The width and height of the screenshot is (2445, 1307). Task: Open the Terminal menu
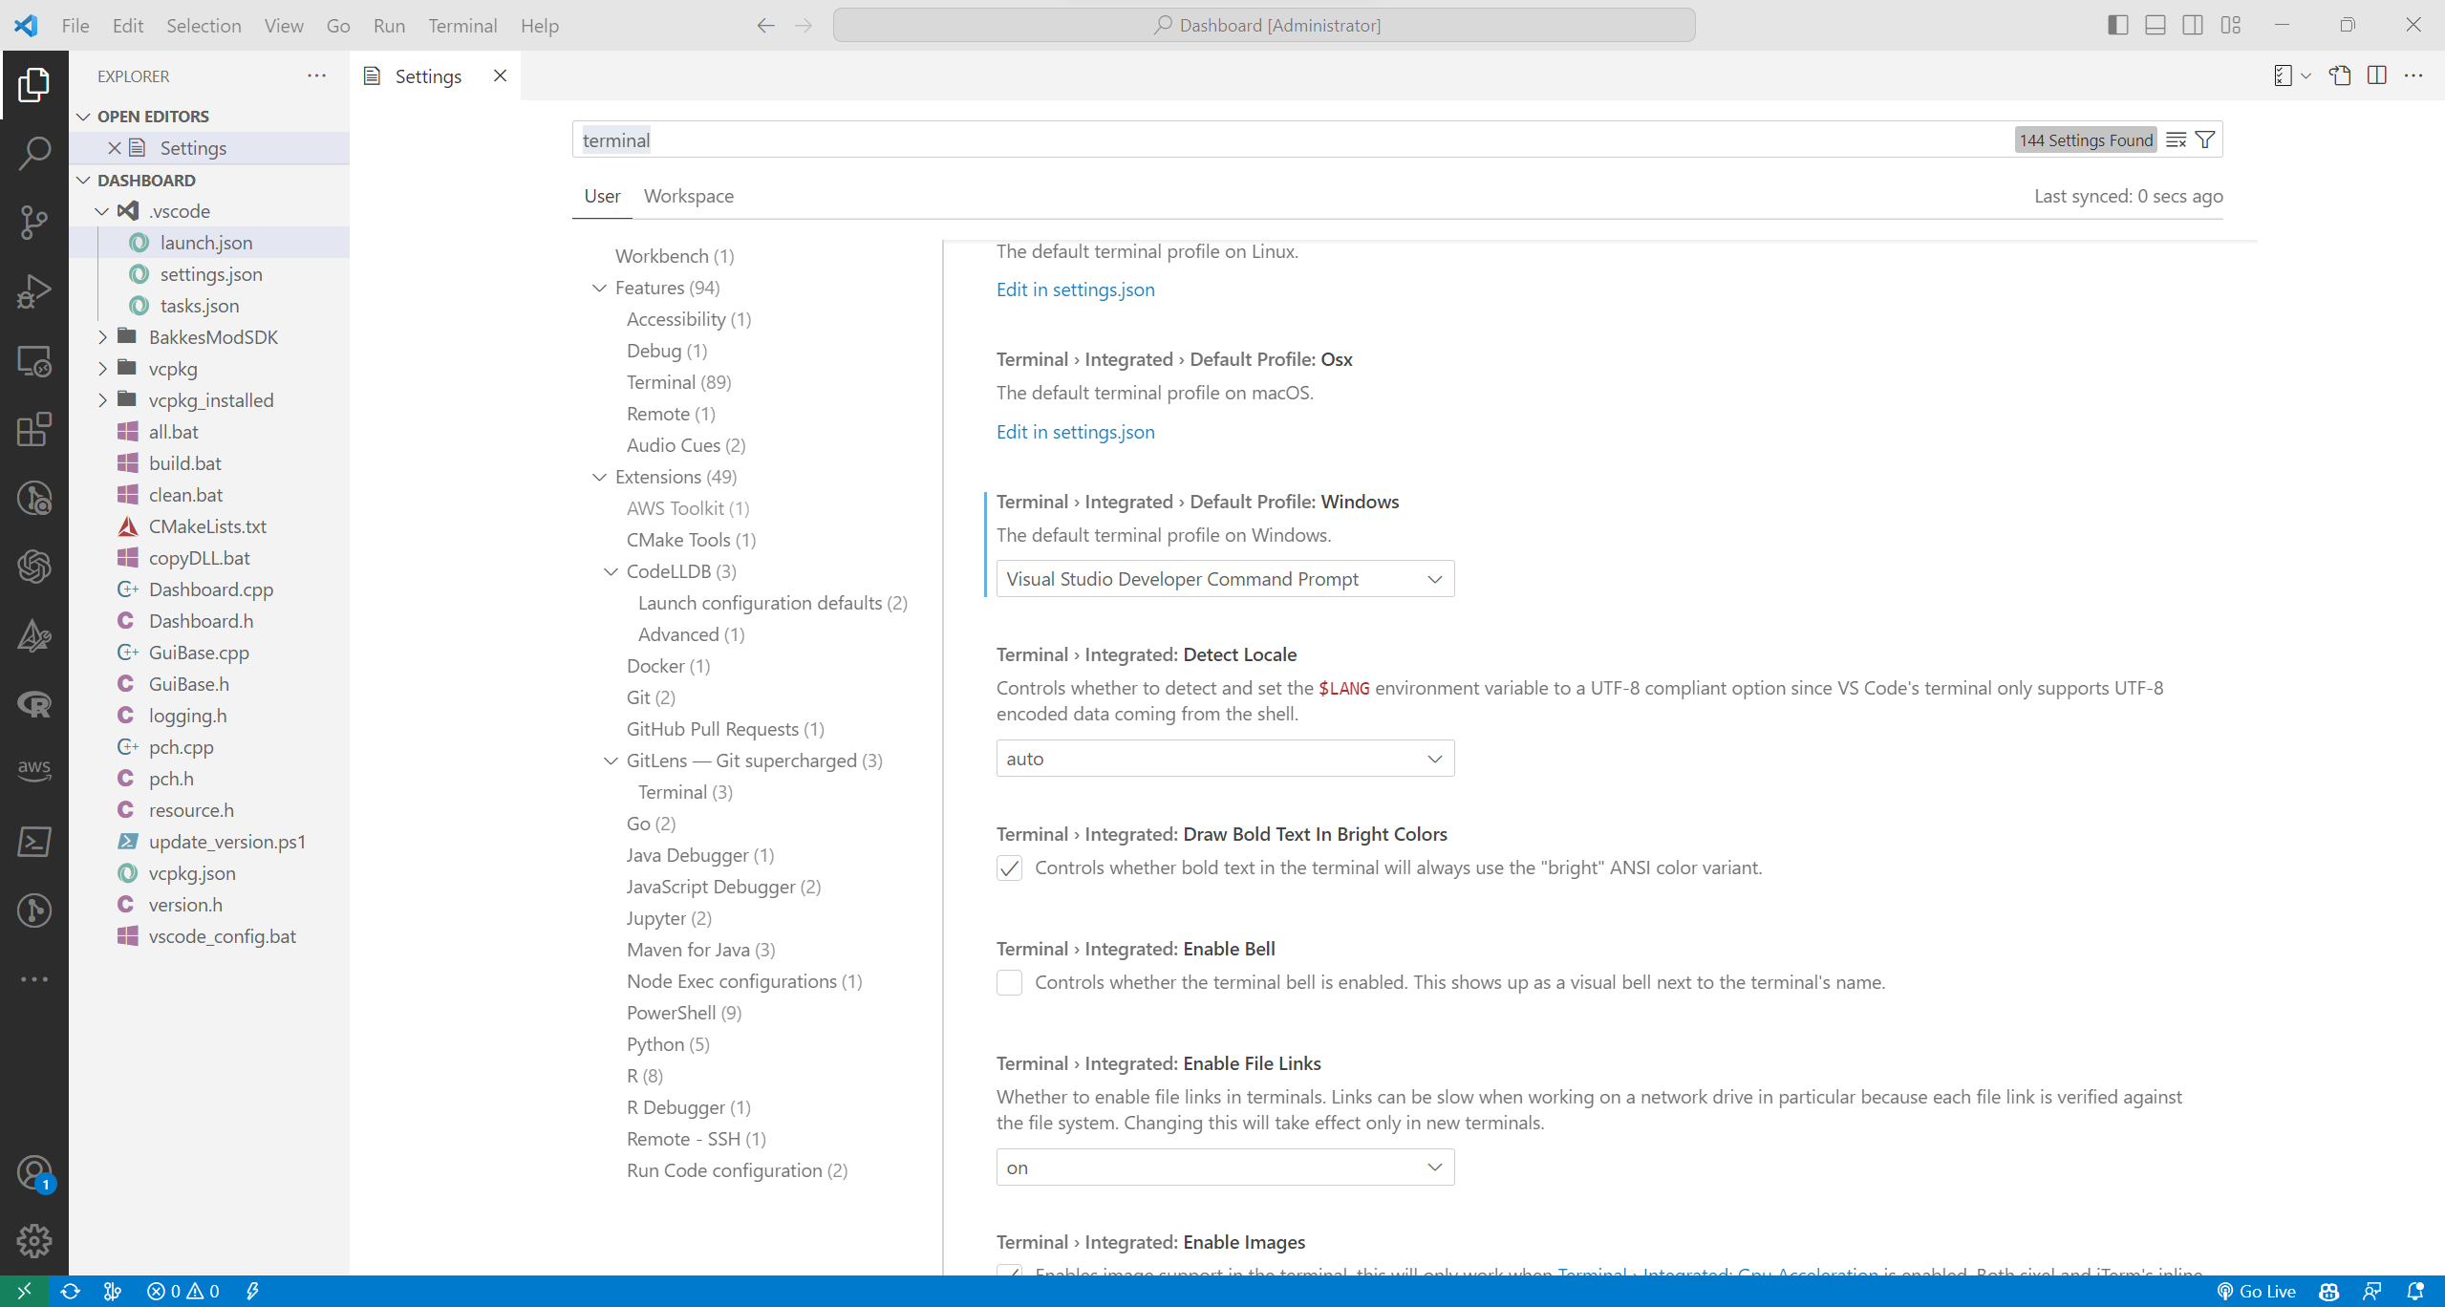pyautogui.click(x=462, y=26)
